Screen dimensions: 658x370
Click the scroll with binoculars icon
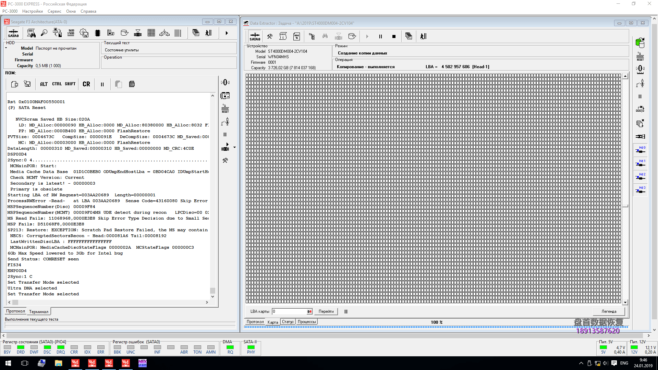[x=31, y=33]
